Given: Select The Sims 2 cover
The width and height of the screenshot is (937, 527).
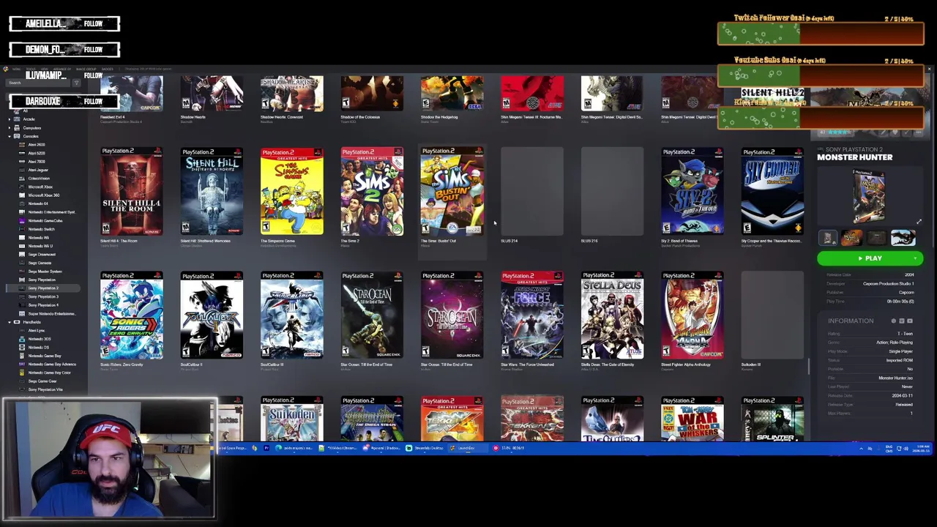Looking at the screenshot, I should coord(372,192).
